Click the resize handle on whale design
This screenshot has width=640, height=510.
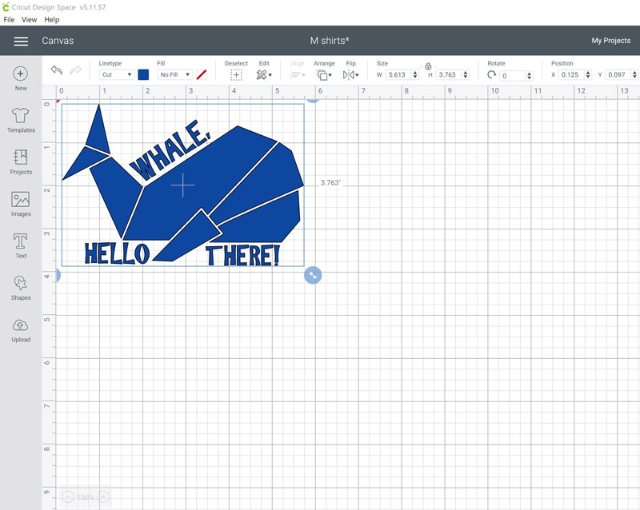point(313,276)
